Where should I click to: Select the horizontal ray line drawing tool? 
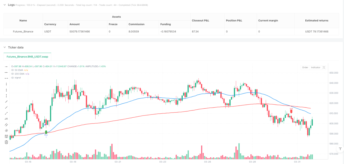(7, 72)
